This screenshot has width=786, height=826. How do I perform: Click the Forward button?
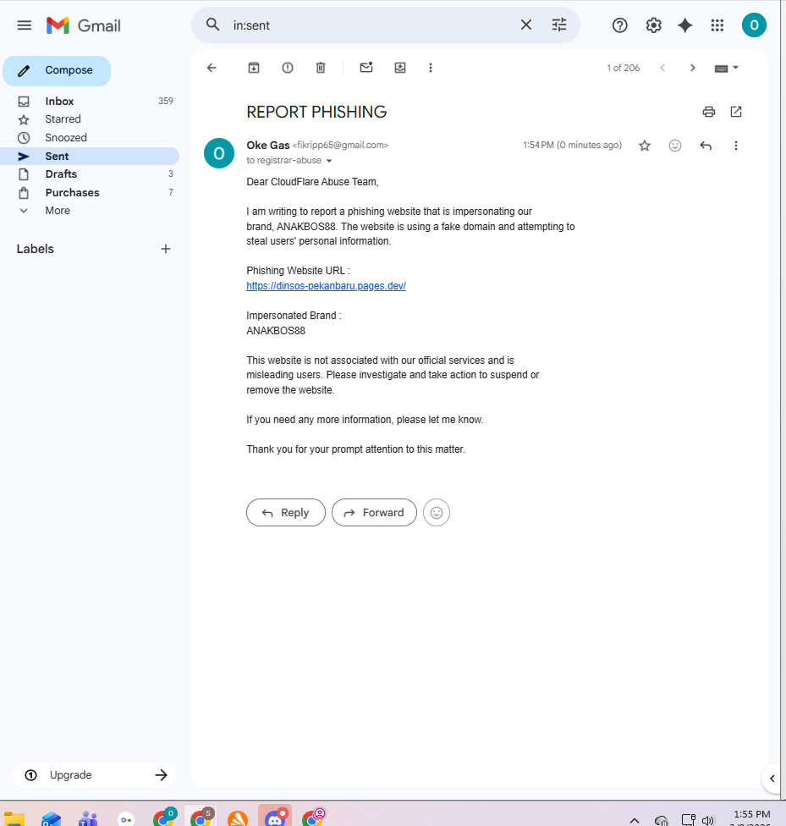point(374,513)
